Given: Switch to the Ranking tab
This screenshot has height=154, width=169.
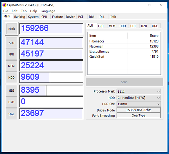Looking at the screenshot, I should [x=20, y=17].
